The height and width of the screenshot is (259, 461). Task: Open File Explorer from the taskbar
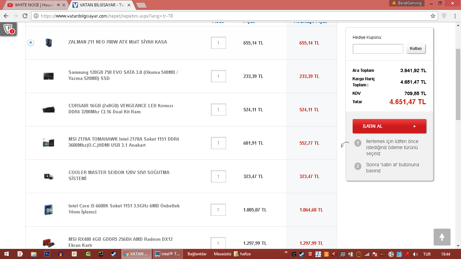pos(34,254)
